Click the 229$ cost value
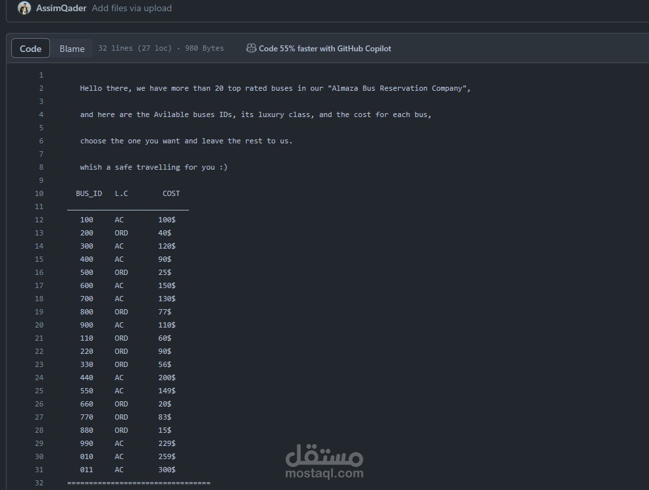Screen dimensions: 649x490 167,443
